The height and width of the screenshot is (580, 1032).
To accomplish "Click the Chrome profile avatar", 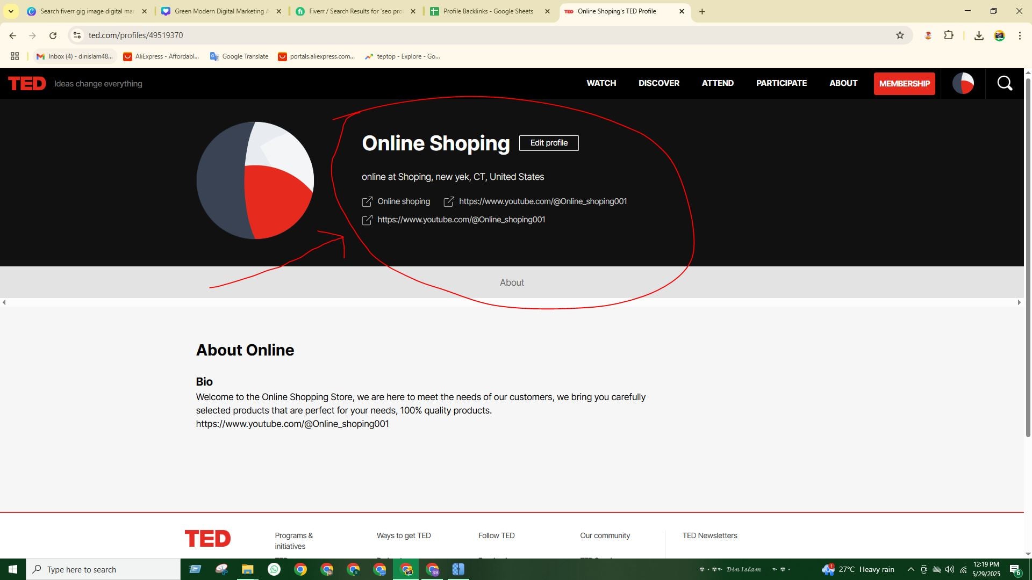I will [x=999, y=35].
